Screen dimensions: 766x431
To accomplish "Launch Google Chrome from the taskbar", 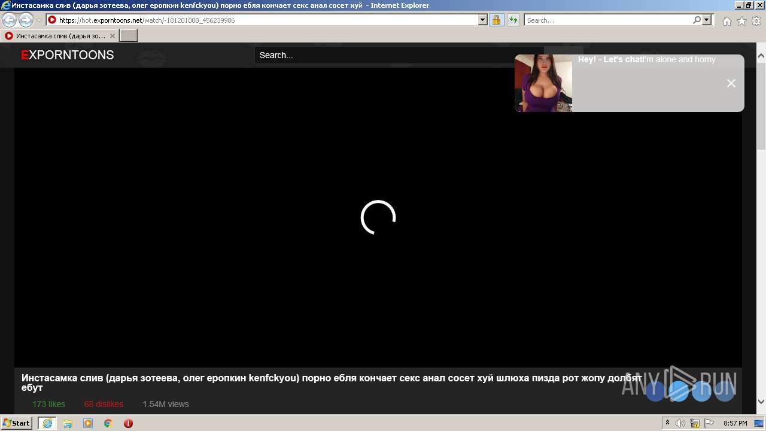I will point(108,423).
